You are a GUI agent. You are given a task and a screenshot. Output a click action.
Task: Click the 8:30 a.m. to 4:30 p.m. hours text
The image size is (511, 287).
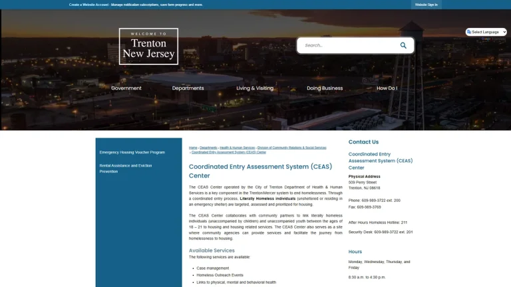(x=367, y=277)
